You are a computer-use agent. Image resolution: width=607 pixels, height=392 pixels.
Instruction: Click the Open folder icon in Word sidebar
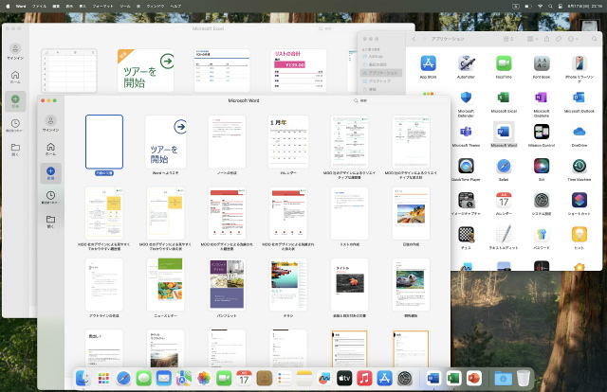[x=49, y=221]
